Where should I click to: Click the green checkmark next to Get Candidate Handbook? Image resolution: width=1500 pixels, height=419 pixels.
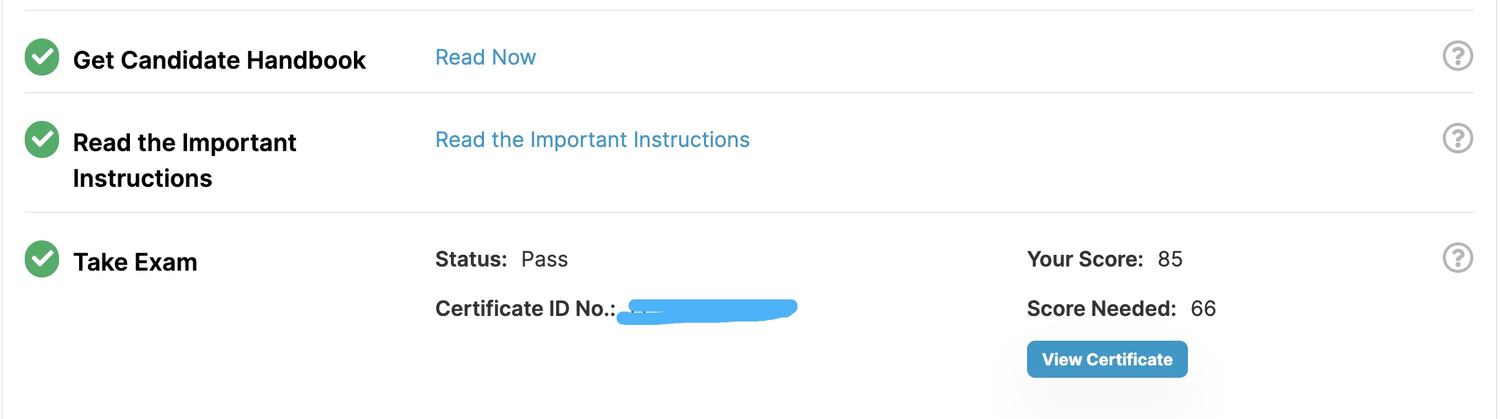coord(42,57)
